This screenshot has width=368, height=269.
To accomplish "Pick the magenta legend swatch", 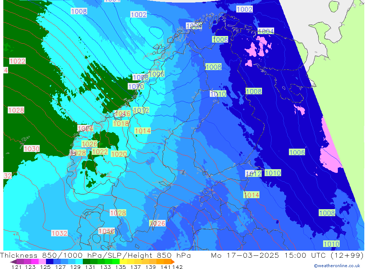I will (35, 262).
